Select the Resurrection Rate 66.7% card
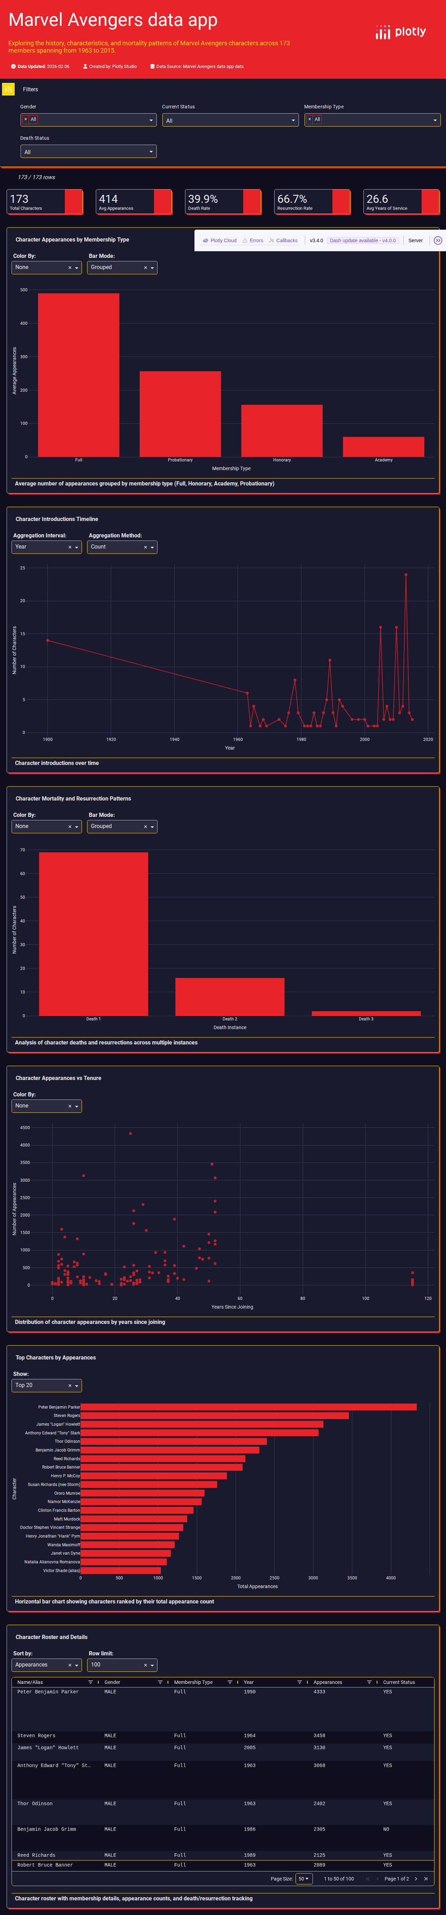Image resolution: width=446 pixels, height=1915 pixels. click(312, 201)
